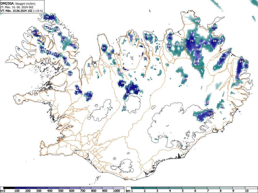
Task: Click the visibility value '200' on the map
Action: click(57, 29)
